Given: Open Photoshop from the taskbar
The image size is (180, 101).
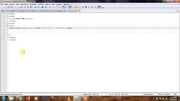Looking at the screenshot, I should [x=44, y=98].
